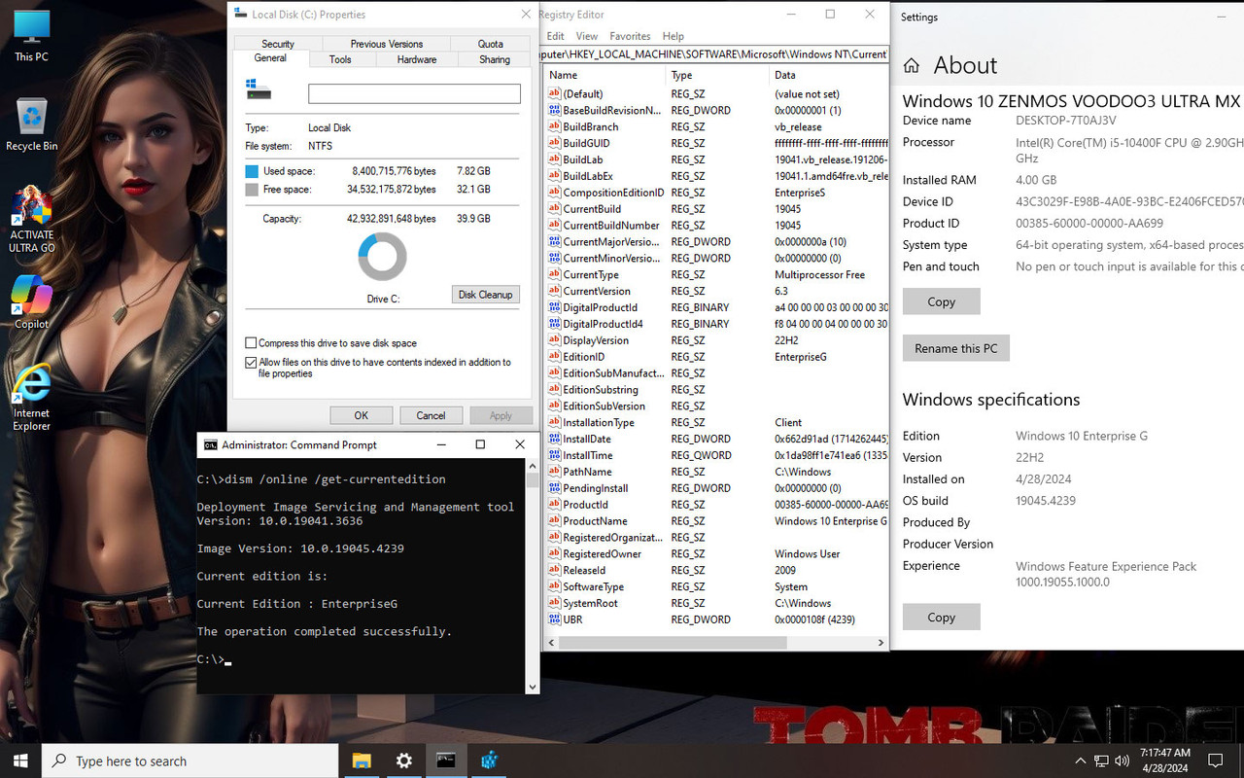This screenshot has width=1244, height=778.
Task: Open the Recycle Bin desktop icon
Action: tap(31, 124)
